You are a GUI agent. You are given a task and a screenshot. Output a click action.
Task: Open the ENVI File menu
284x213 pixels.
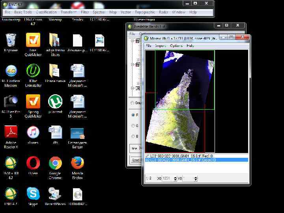(7, 12)
